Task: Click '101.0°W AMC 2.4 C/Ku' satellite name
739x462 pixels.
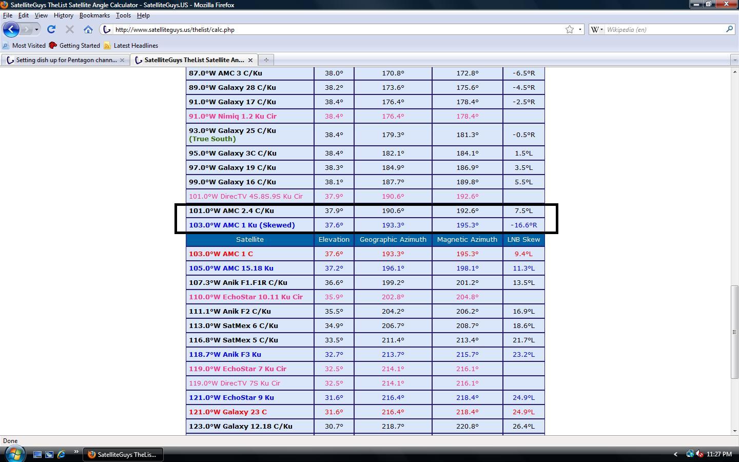Action: click(x=231, y=210)
